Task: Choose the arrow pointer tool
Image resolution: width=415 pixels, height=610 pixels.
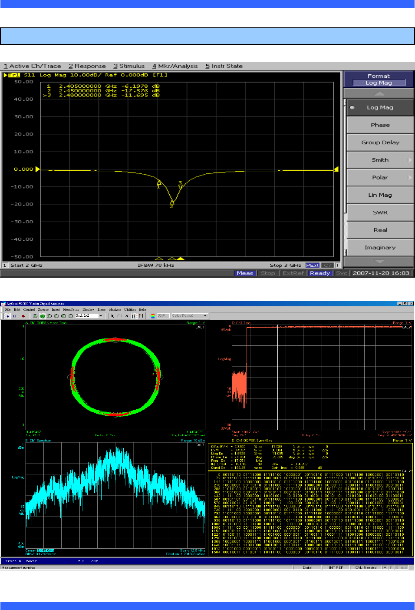Action: (x=112, y=316)
